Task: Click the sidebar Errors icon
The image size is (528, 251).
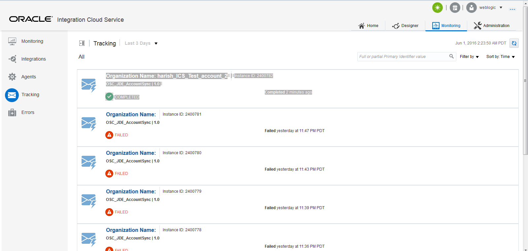Action: tap(12, 113)
